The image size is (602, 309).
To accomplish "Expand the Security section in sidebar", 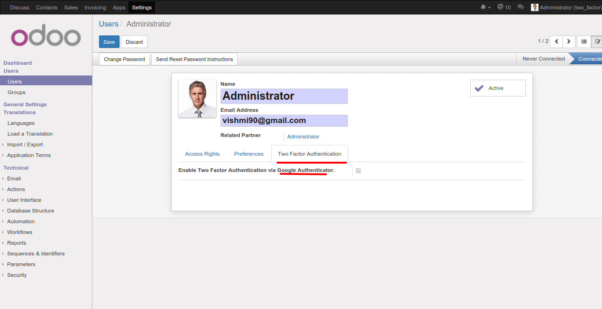I will point(17,275).
